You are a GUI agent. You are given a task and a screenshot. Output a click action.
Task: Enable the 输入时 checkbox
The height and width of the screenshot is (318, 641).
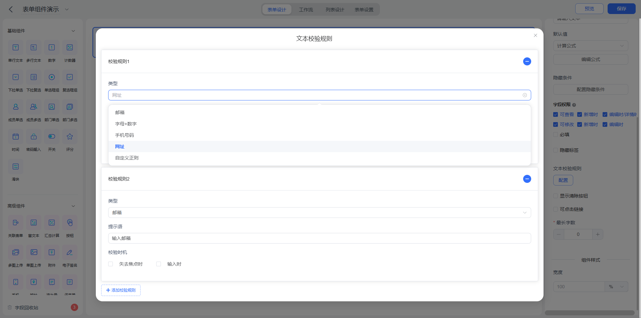[x=159, y=264]
